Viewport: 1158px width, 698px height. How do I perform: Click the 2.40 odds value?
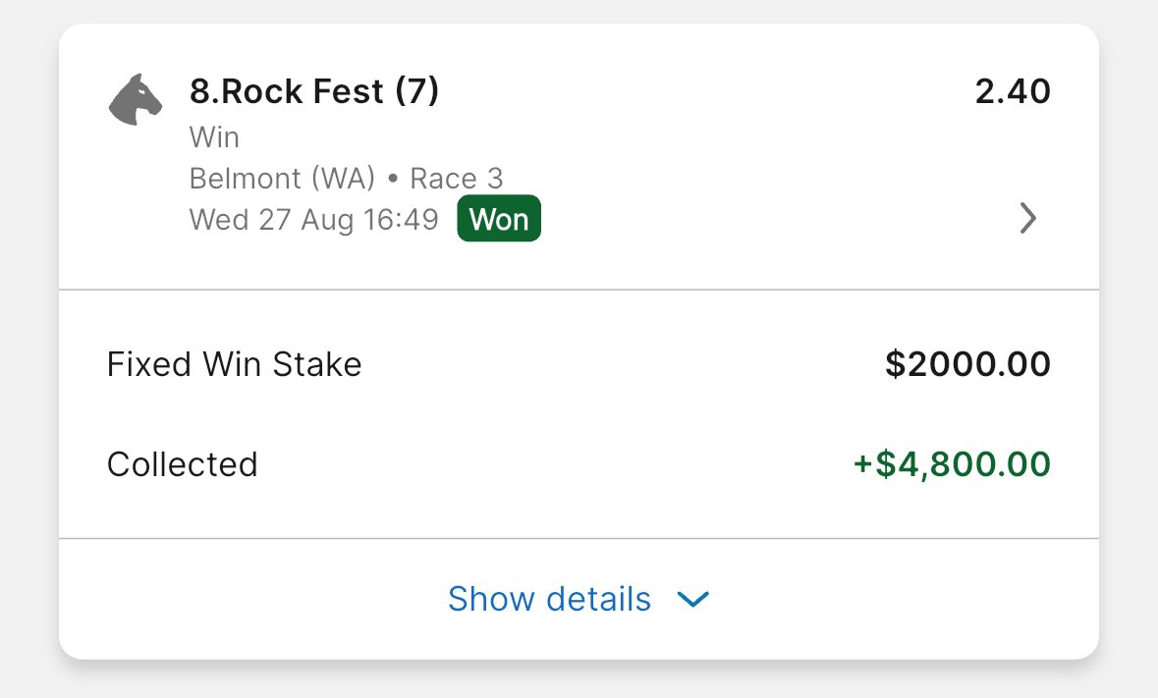click(x=1013, y=92)
